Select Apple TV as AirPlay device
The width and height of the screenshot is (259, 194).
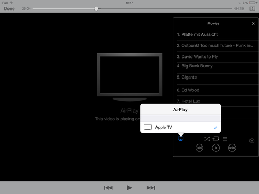pos(180,127)
